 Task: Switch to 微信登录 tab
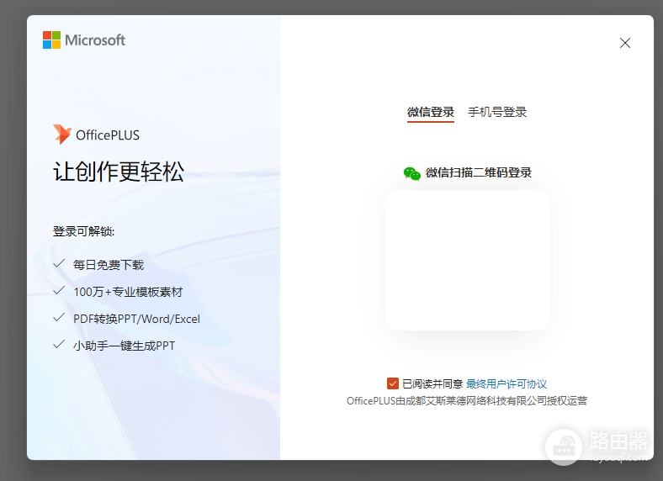coord(431,112)
